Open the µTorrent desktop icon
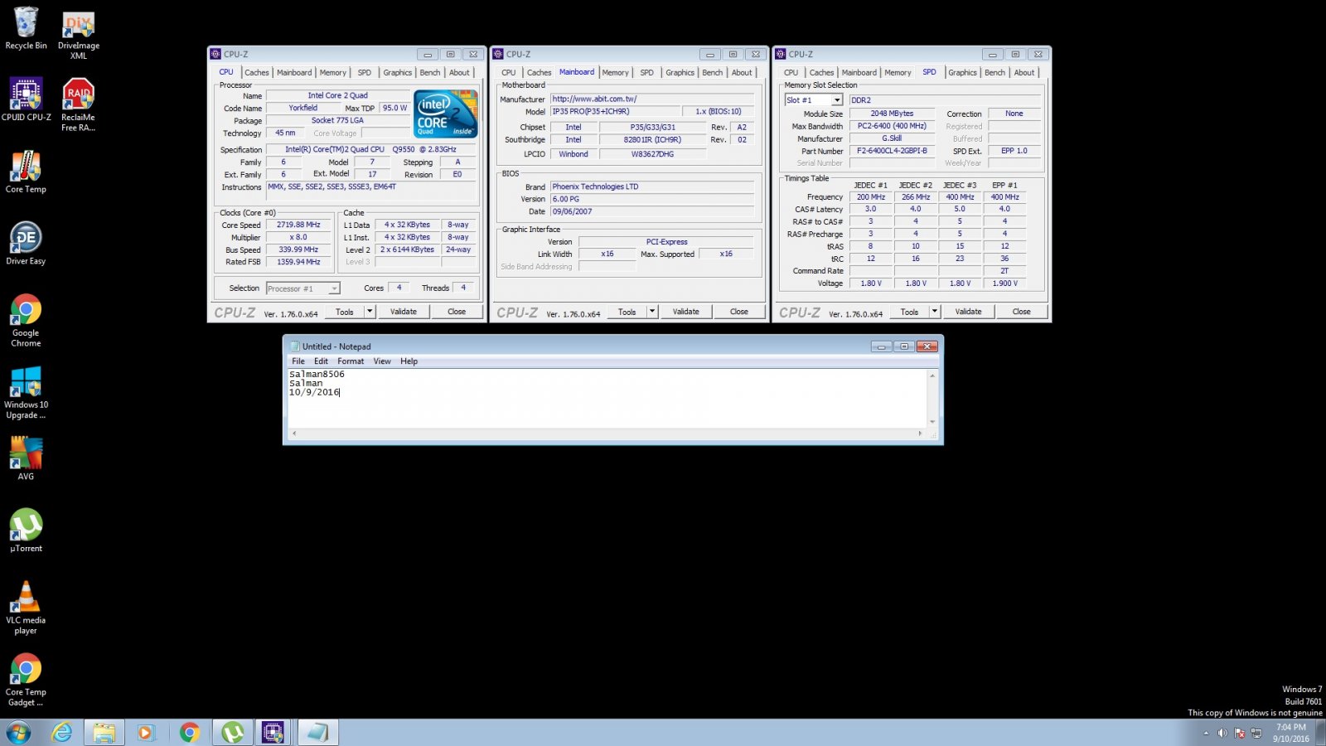 pyautogui.click(x=26, y=530)
